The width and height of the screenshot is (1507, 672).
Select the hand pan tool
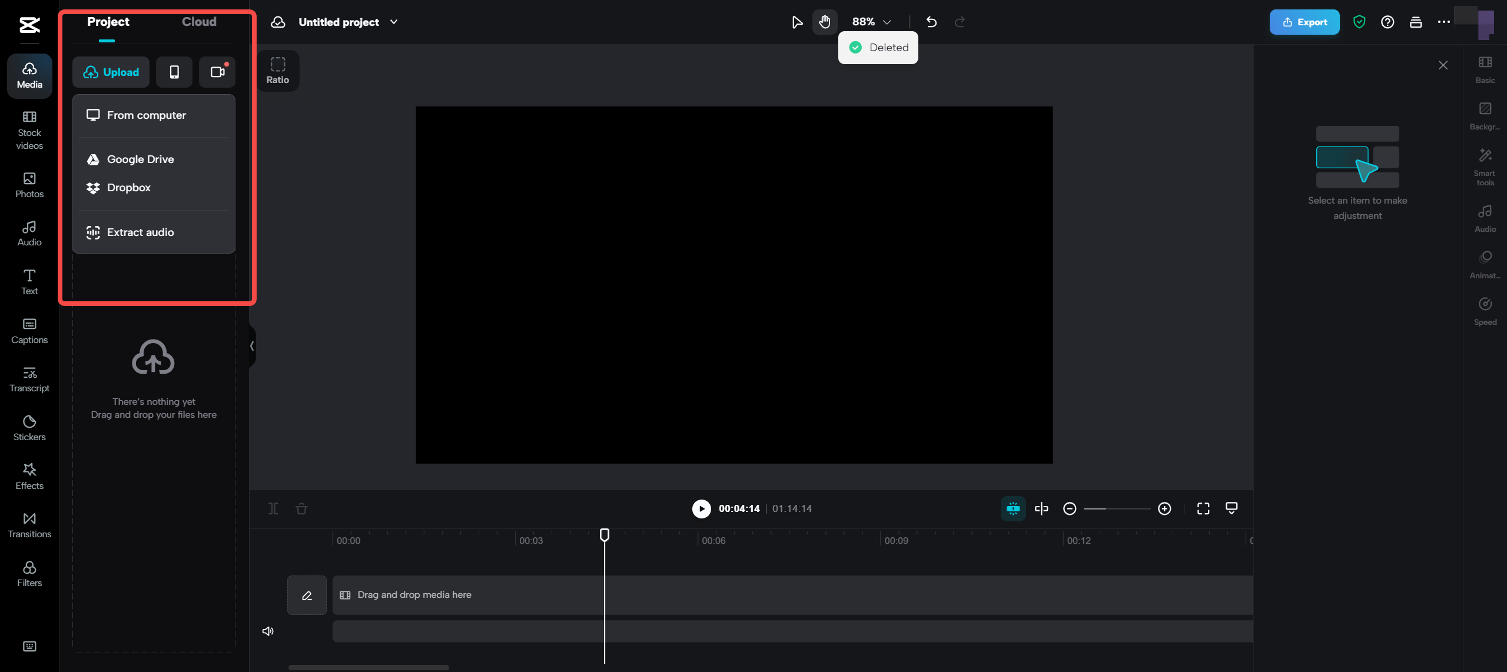[824, 22]
